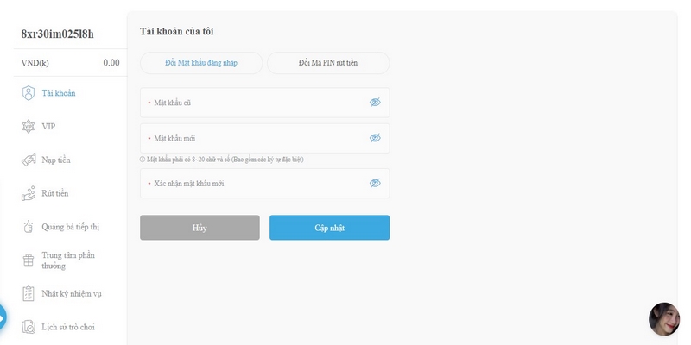The width and height of the screenshot is (691, 345).
Task: Click the Nạp tiền deposit icon
Action: click(x=29, y=160)
